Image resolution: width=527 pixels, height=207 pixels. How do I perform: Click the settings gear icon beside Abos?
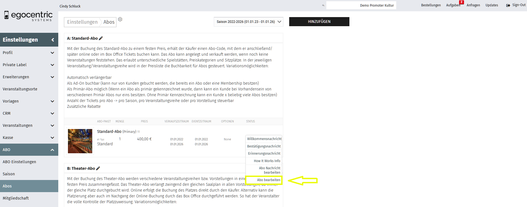120,19
